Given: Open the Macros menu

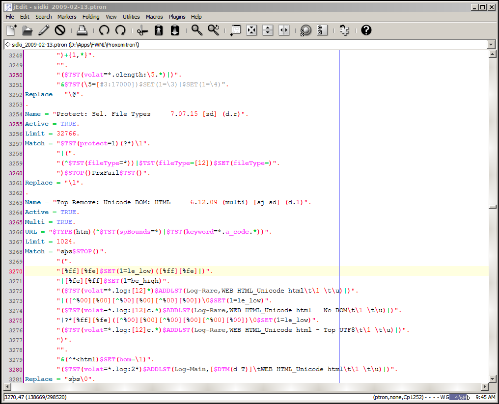Looking at the screenshot, I should coord(154,17).
